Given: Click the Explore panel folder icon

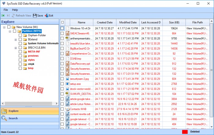Looking at the screenshot, I should [x=4, y=111].
